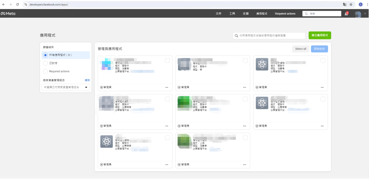Click the green icon of the 上線 app
This screenshot has width=369, height=179.
(184, 141)
